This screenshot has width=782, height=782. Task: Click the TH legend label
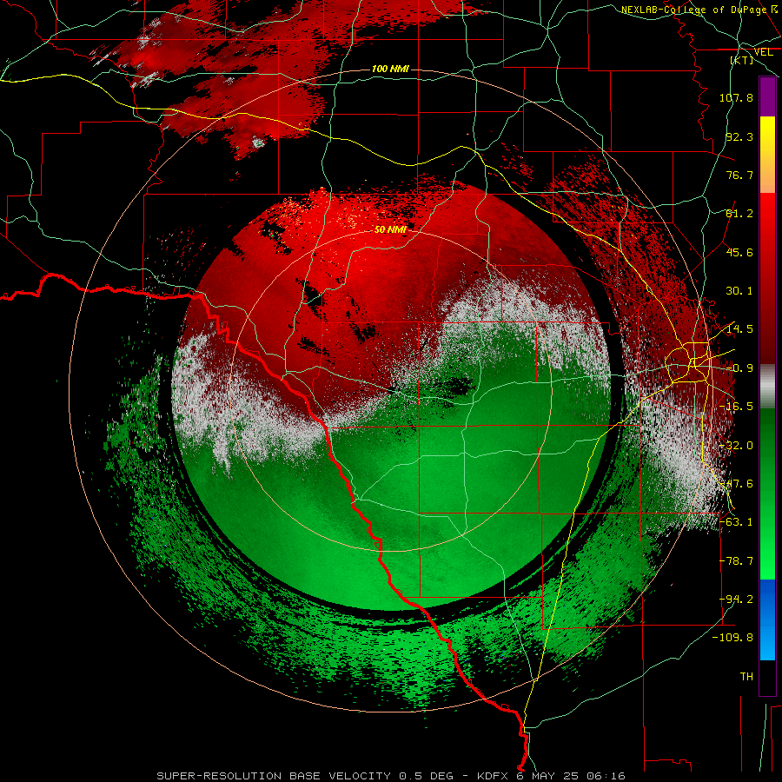(x=746, y=677)
